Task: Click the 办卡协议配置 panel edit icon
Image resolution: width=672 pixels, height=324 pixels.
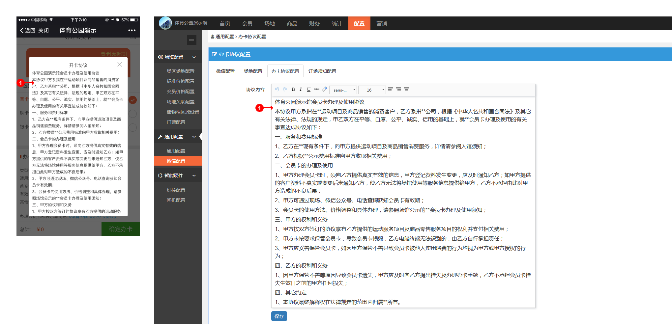Action: (x=214, y=54)
